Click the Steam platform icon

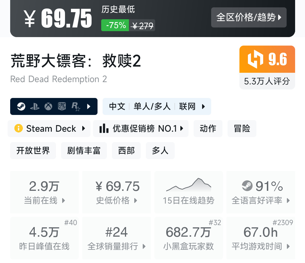[21, 106]
